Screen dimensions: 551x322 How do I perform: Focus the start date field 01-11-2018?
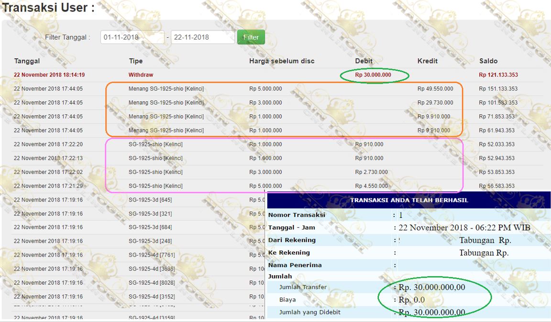(x=132, y=37)
